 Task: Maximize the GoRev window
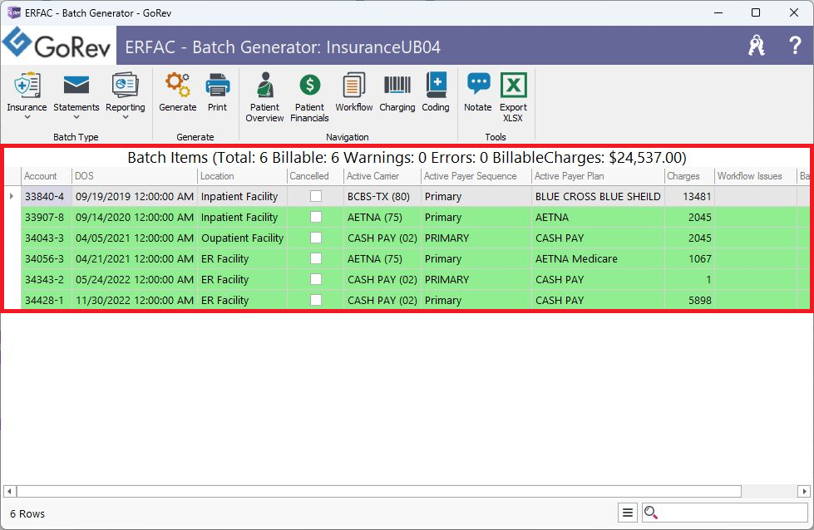[756, 12]
